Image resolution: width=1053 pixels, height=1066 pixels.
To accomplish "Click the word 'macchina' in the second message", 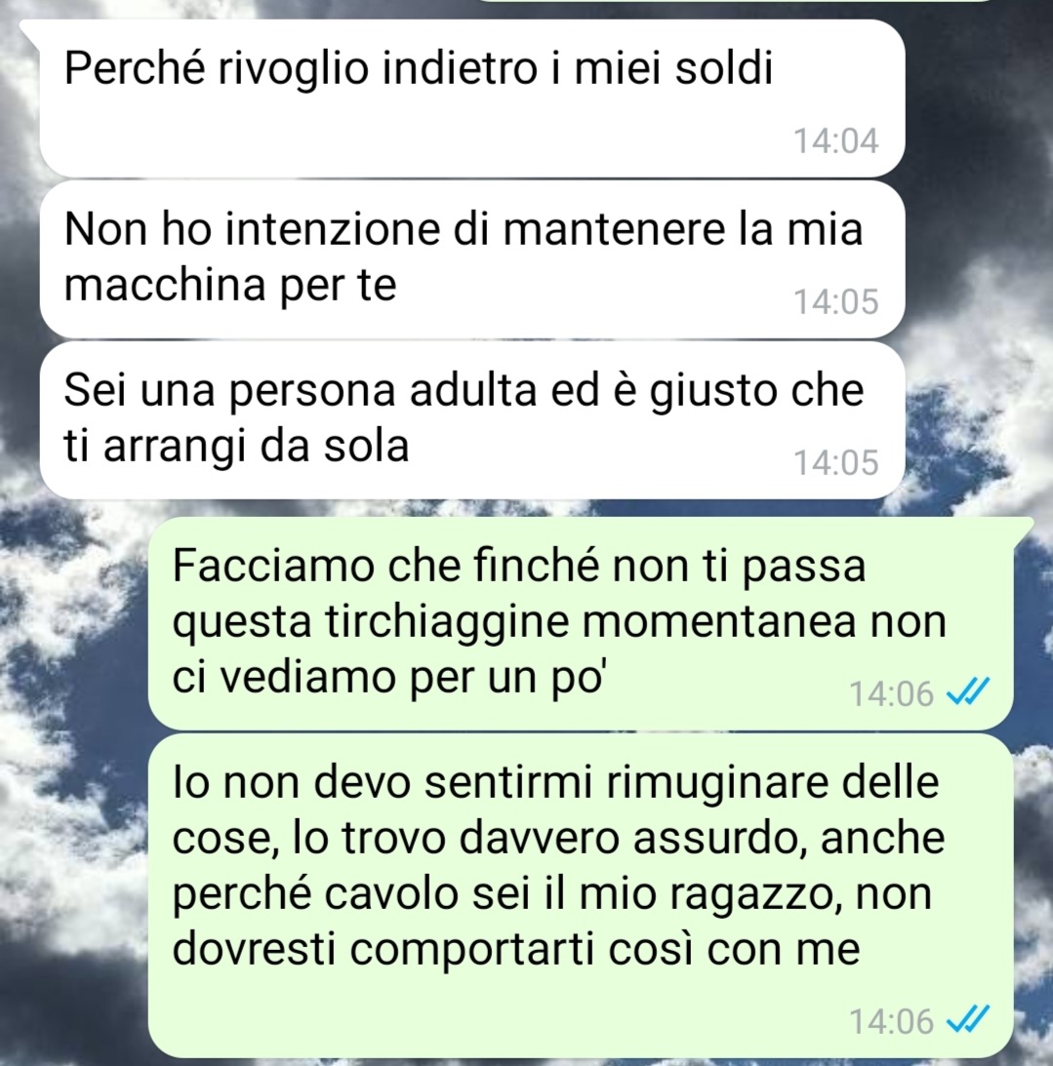I will (x=165, y=284).
